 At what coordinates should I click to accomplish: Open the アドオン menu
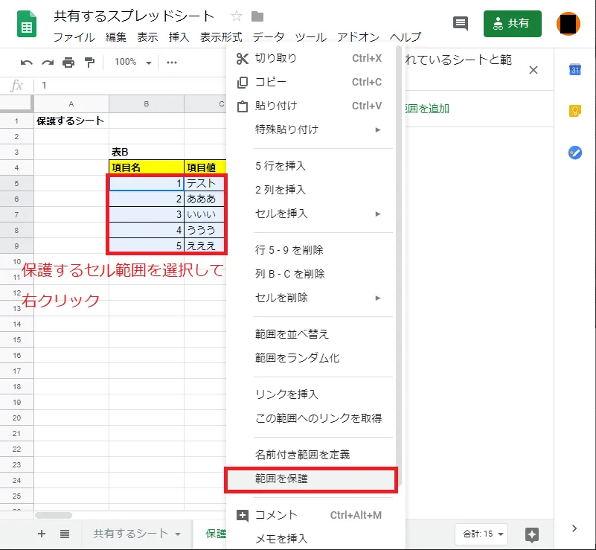[358, 37]
